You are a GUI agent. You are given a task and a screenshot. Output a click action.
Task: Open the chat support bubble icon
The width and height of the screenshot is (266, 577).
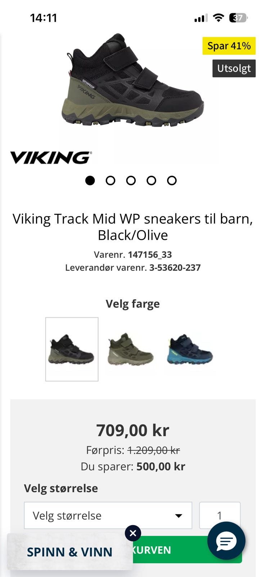pos(226,541)
